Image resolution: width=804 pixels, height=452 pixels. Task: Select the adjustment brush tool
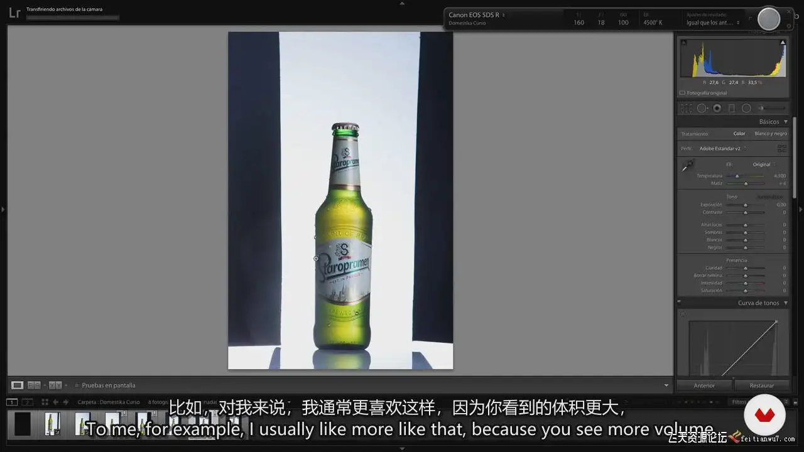772,108
